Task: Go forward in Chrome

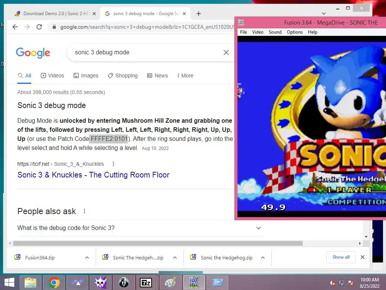Action: (x=27, y=27)
